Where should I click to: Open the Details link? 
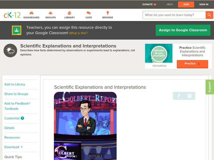(9, 128)
